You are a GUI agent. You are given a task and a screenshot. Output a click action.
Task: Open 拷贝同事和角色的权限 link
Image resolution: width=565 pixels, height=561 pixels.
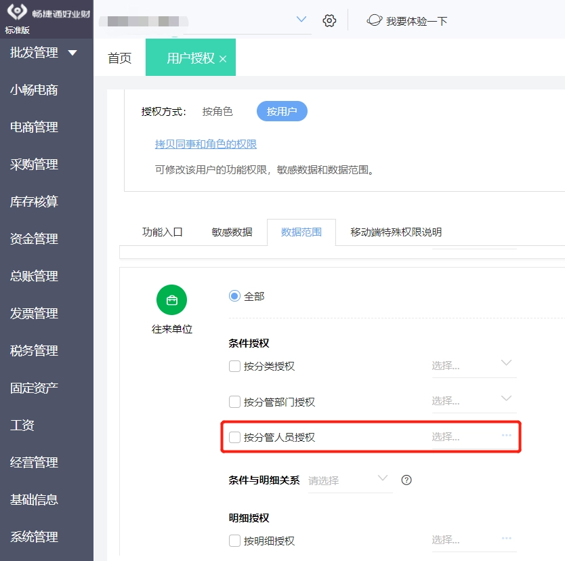point(206,144)
